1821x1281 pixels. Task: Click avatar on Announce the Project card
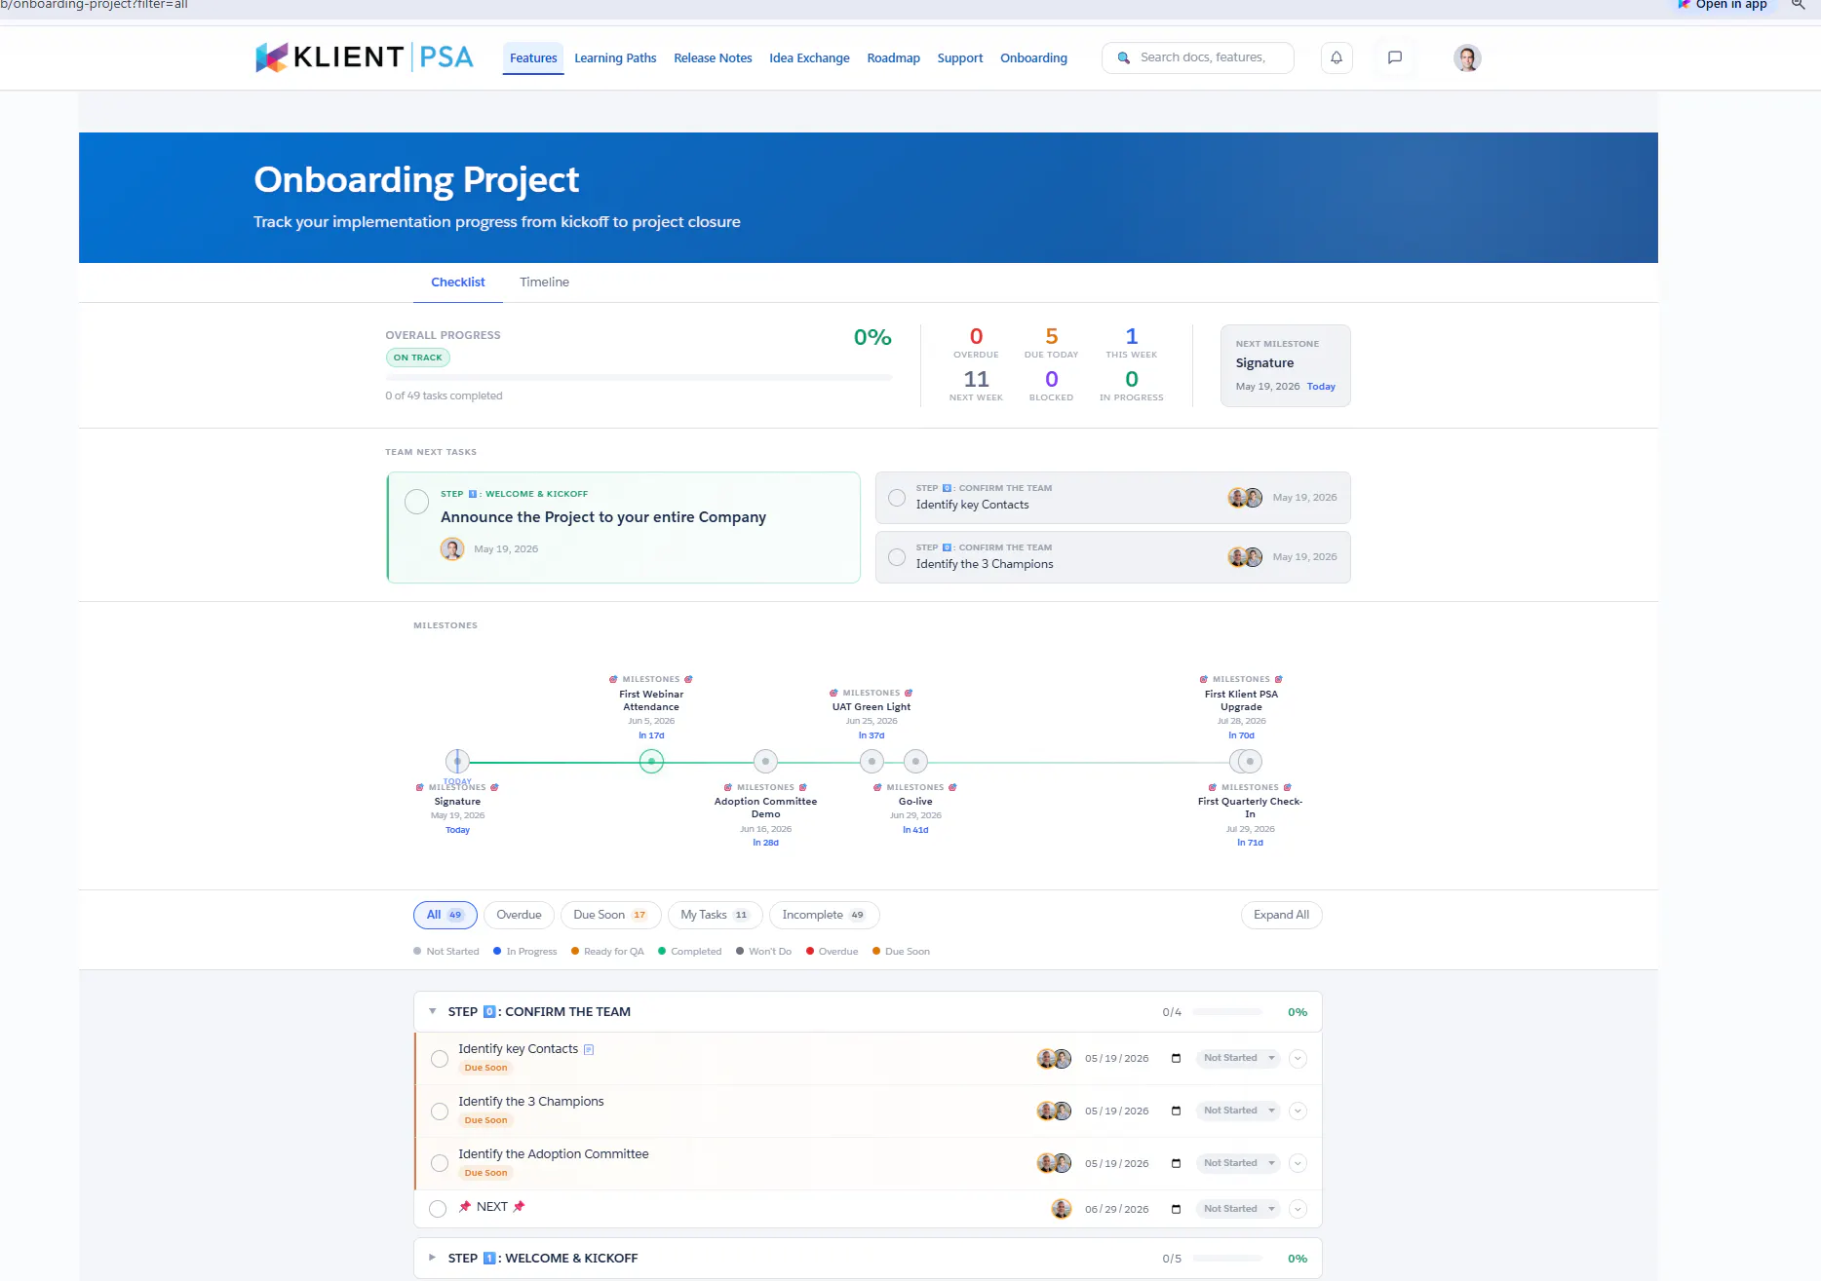(452, 548)
